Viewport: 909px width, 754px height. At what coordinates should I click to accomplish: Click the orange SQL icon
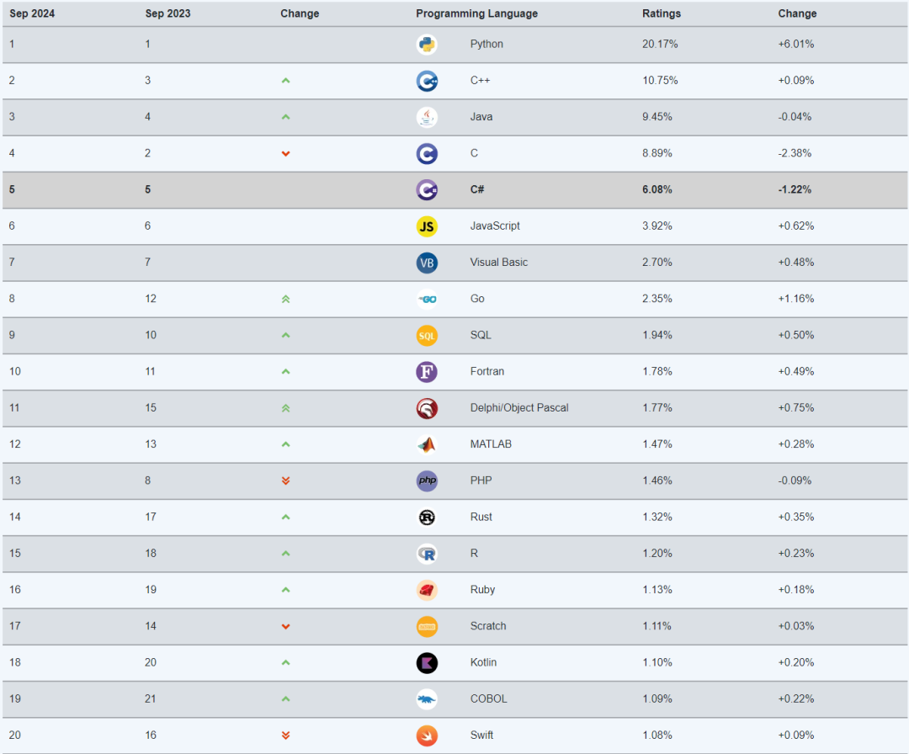coord(427,336)
